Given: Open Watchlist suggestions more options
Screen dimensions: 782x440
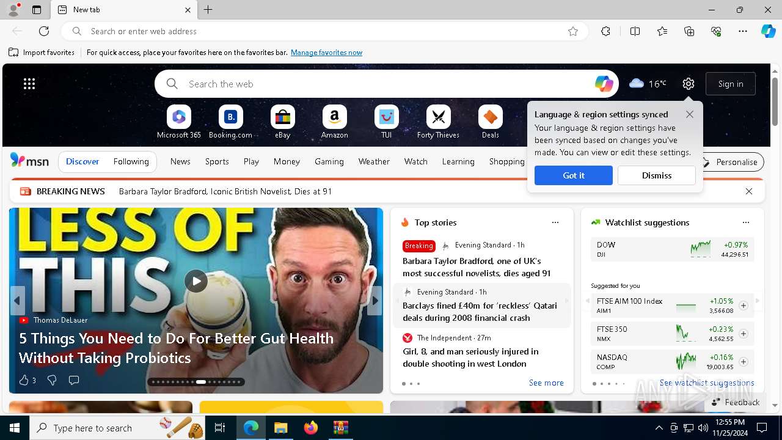Looking at the screenshot, I should click(x=746, y=222).
